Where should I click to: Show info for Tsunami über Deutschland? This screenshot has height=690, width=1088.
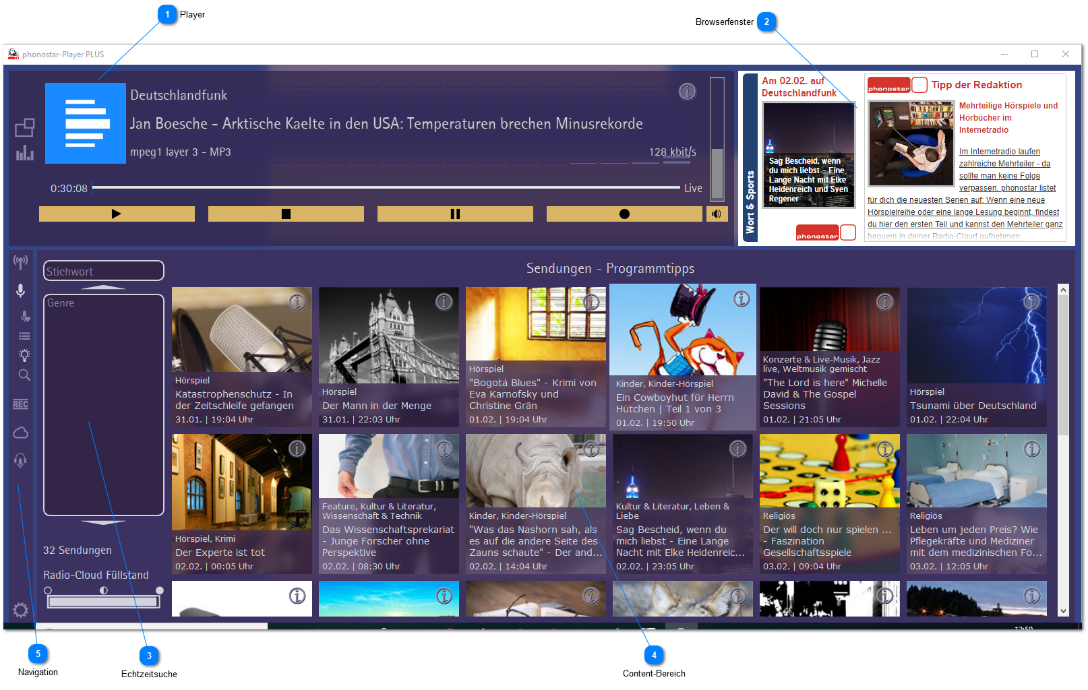(1032, 302)
